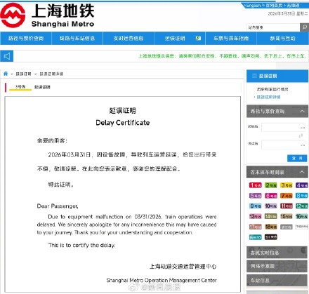309x294 pixels.
Task: Select Line 8 blue badge
Action: 302,196
